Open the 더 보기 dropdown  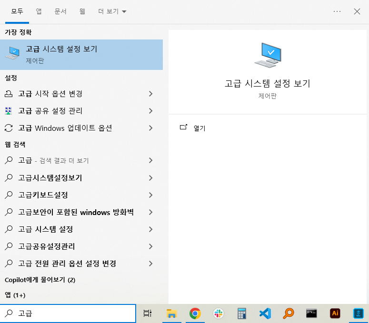tap(112, 11)
